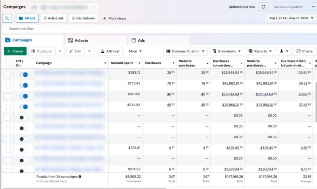Open the More dropdown in the toolbar

coord(135,51)
